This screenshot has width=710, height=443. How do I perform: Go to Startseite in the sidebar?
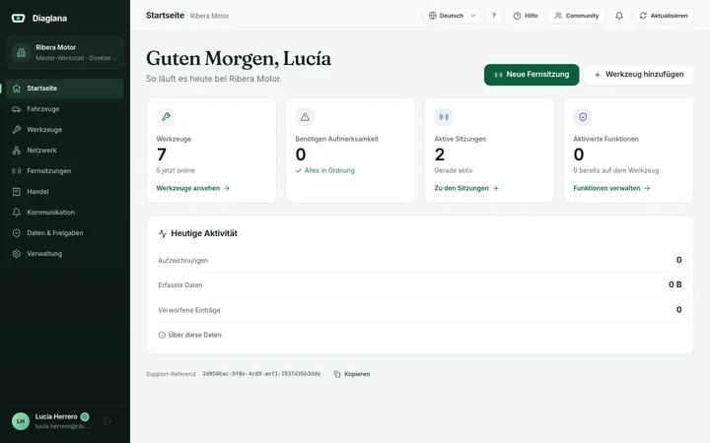click(65, 89)
